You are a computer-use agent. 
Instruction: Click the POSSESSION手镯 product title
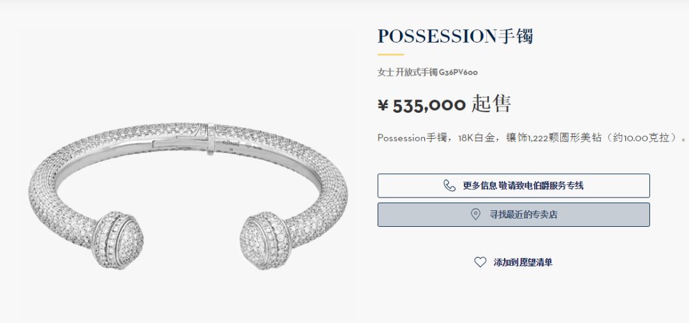click(456, 36)
